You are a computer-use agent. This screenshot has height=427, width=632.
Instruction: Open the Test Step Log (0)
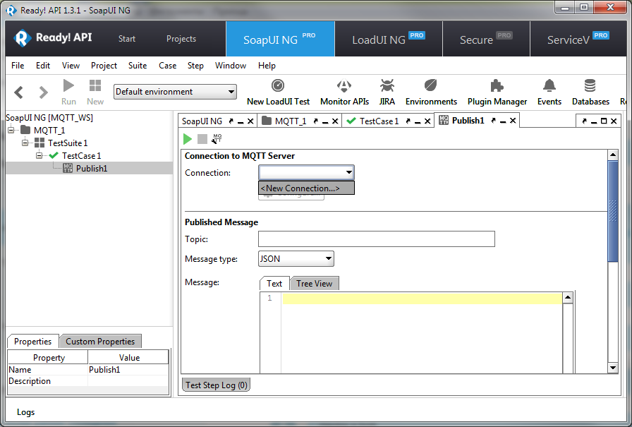click(217, 385)
